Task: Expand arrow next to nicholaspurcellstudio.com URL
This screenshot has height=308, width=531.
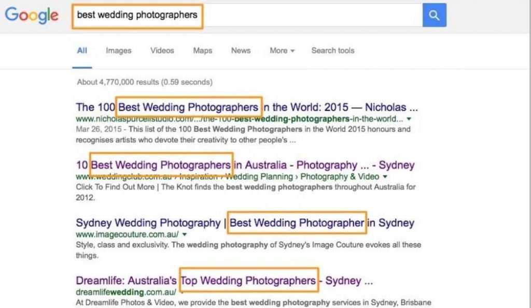Action: click(x=409, y=119)
